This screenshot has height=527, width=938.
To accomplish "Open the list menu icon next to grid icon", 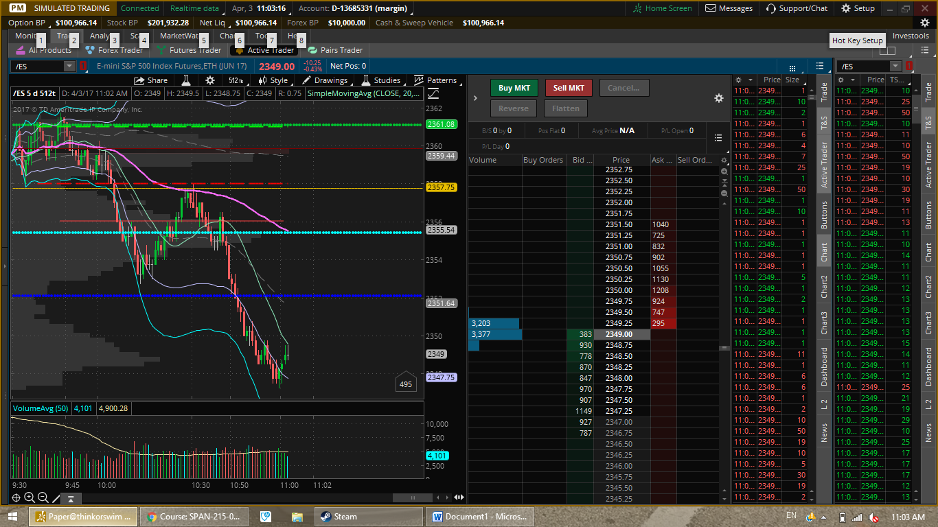I will point(820,66).
